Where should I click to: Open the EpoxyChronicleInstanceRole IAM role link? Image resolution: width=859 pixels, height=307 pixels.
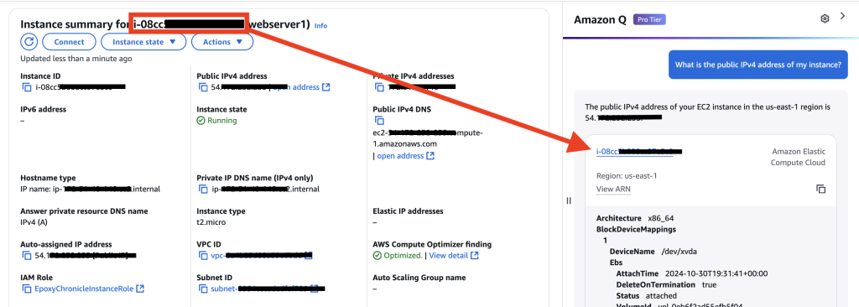(84, 289)
